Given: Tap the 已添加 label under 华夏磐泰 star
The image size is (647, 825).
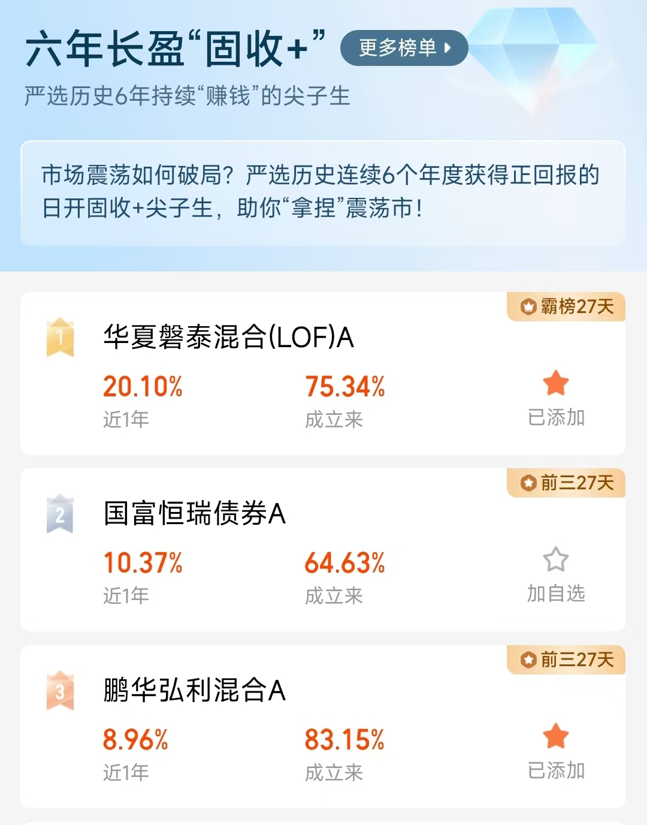Looking at the screenshot, I should (x=556, y=417).
